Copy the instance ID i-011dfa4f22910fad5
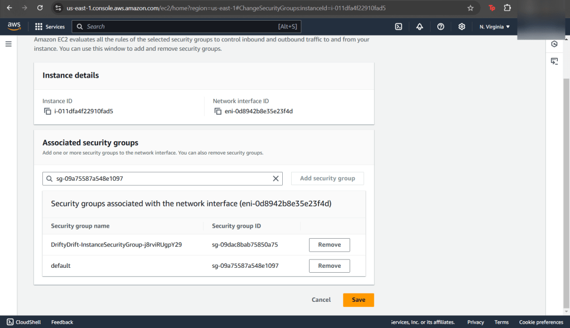Viewport: 570px width, 328px height. coord(47,112)
